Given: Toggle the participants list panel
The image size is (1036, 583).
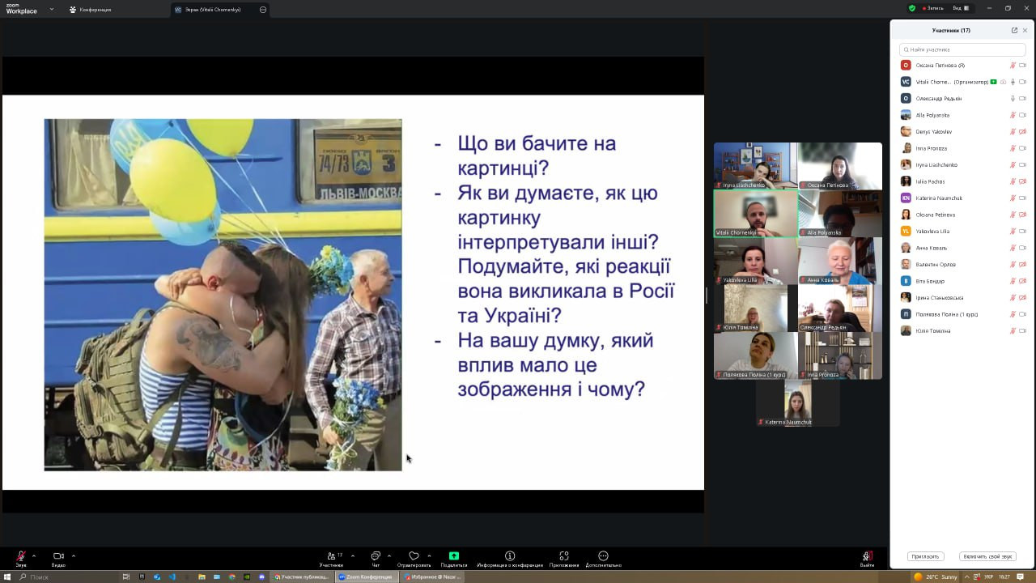Looking at the screenshot, I should (331, 556).
